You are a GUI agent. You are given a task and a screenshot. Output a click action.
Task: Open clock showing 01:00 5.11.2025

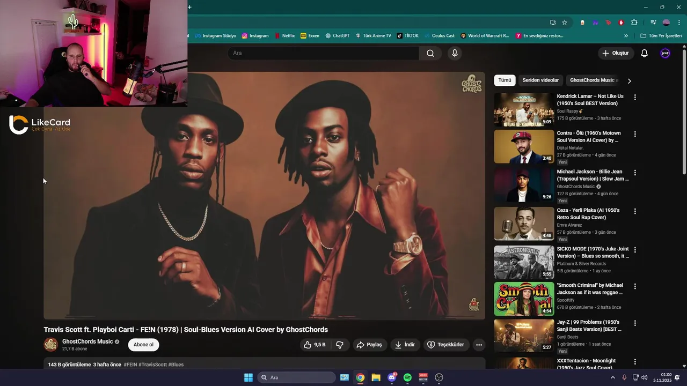(662, 377)
